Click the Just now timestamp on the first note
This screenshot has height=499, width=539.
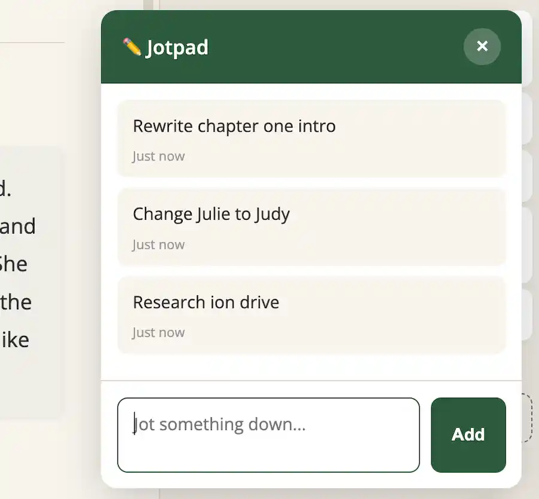tap(159, 156)
